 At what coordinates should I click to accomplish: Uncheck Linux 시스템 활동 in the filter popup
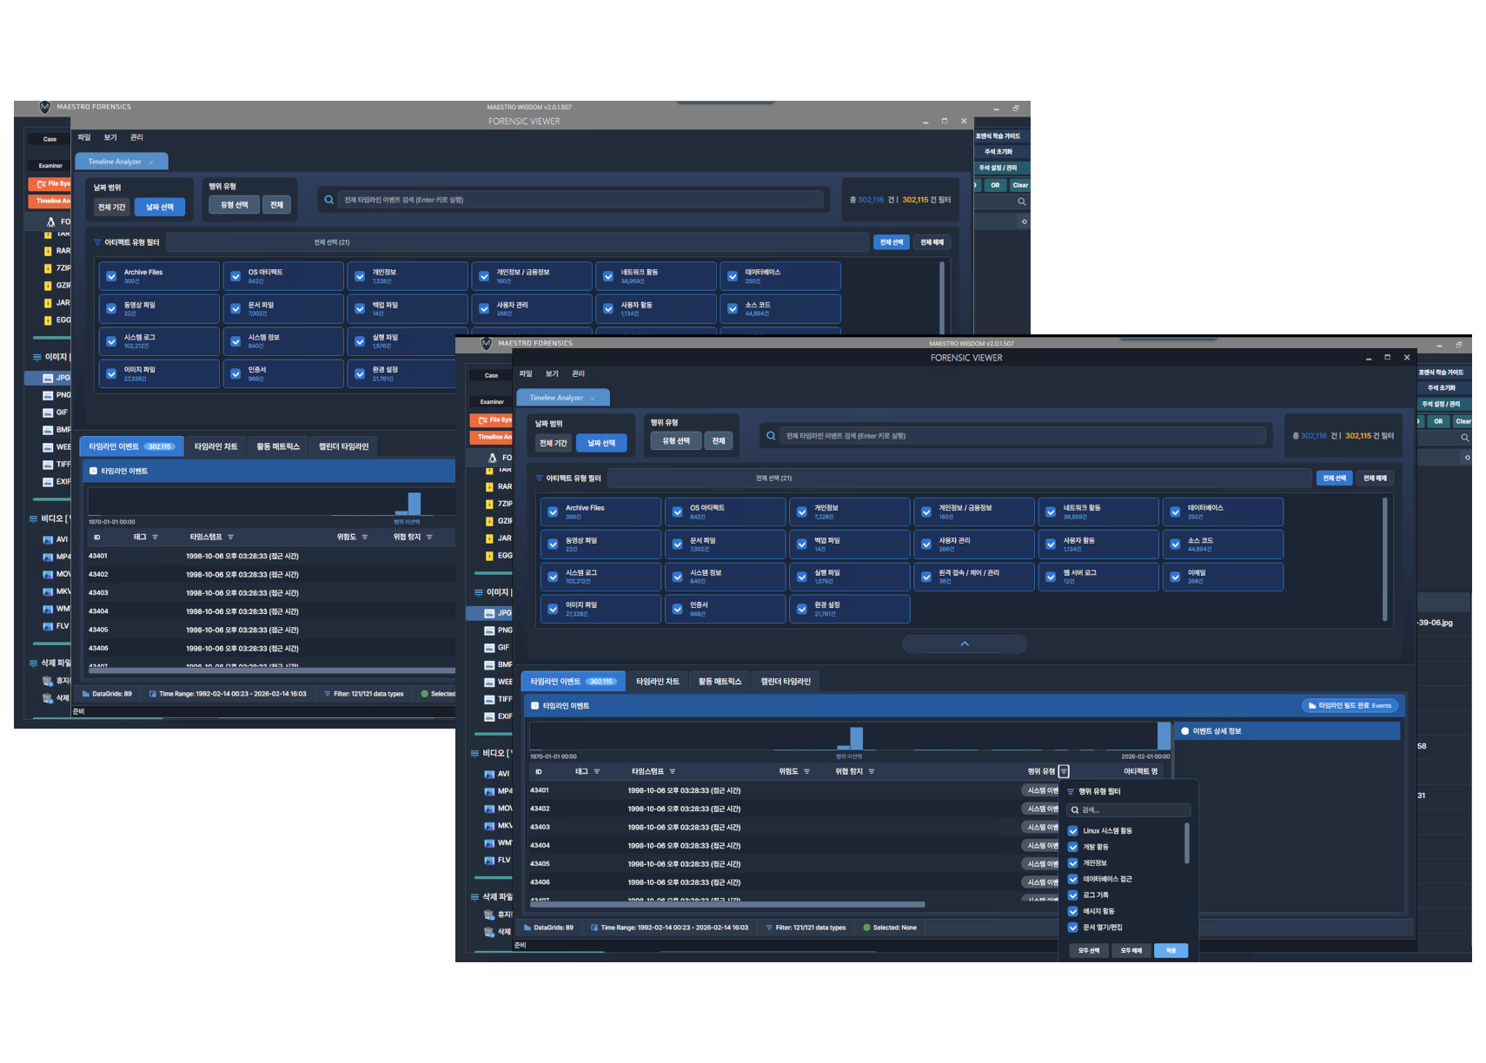pos(1073,831)
